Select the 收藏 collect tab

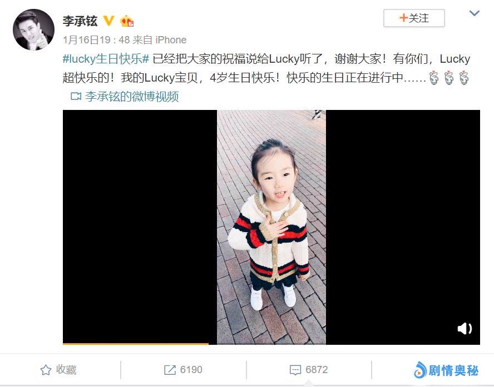click(58, 370)
